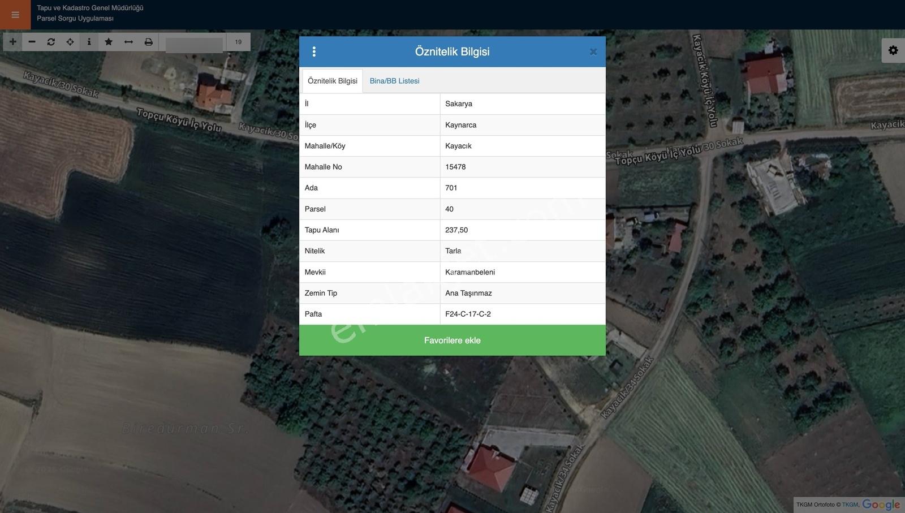Select the measure distance arrow tool
The image size is (905, 513).
point(128,42)
